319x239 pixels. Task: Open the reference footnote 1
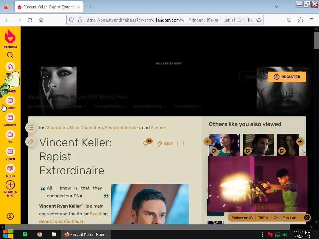[x=83, y=205]
